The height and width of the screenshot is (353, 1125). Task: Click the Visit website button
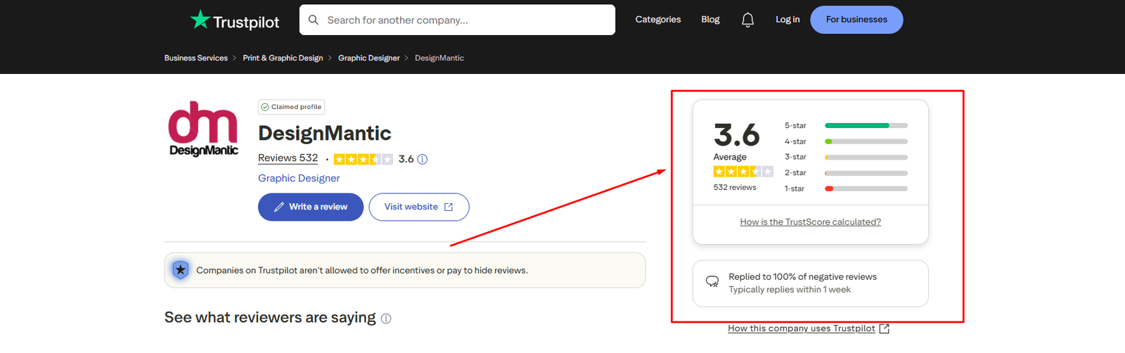tap(419, 207)
